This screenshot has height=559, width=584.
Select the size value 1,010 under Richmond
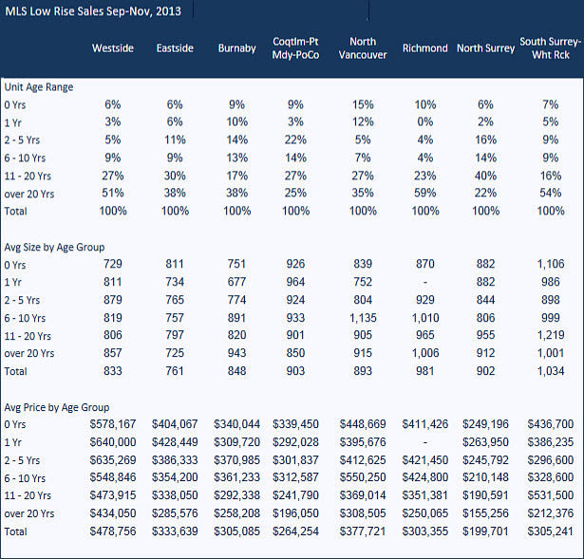pos(425,318)
